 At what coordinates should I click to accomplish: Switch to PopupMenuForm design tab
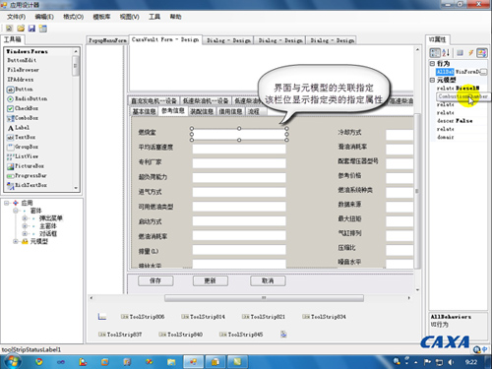point(107,40)
